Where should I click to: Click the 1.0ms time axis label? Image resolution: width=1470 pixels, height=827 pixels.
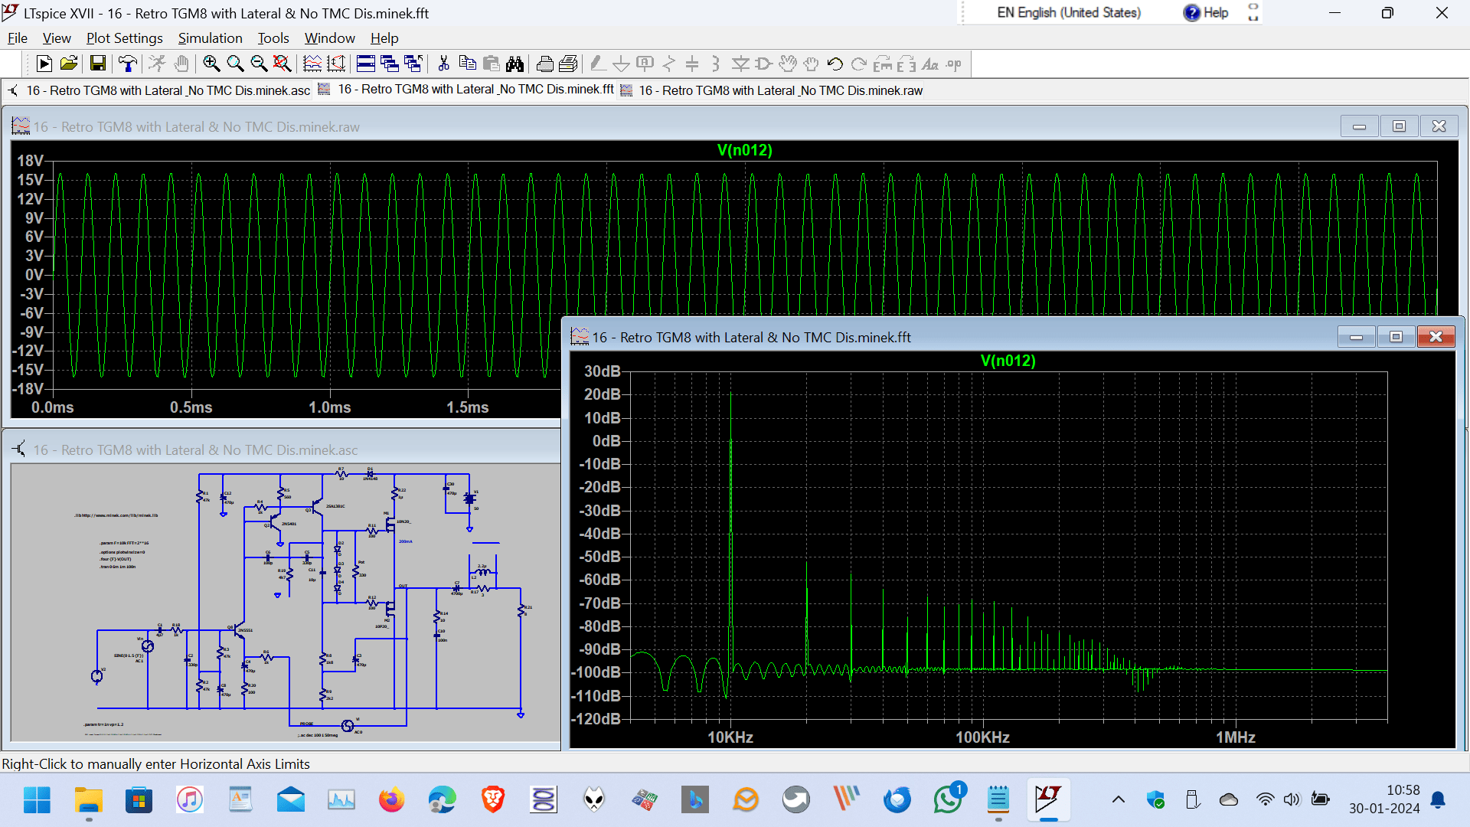point(329,408)
